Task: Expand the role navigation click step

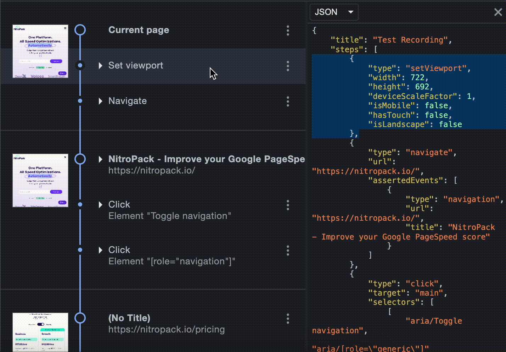Action: (100, 250)
